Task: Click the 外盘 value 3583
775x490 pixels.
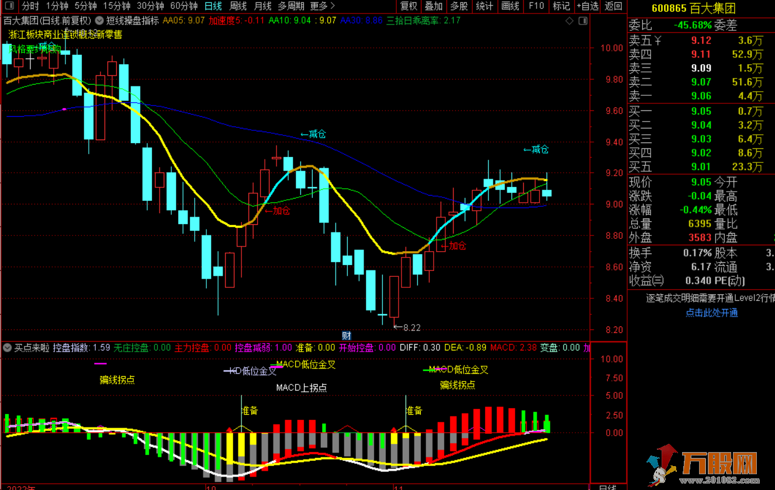Action: [x=700, y=238]
